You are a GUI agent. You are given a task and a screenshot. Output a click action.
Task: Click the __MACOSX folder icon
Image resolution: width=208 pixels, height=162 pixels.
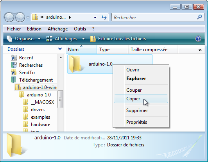(x=25, y=102)
